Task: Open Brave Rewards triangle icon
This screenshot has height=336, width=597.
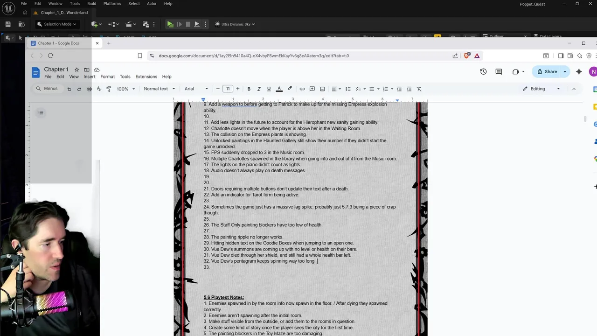Action: click(x=477, y=56)
